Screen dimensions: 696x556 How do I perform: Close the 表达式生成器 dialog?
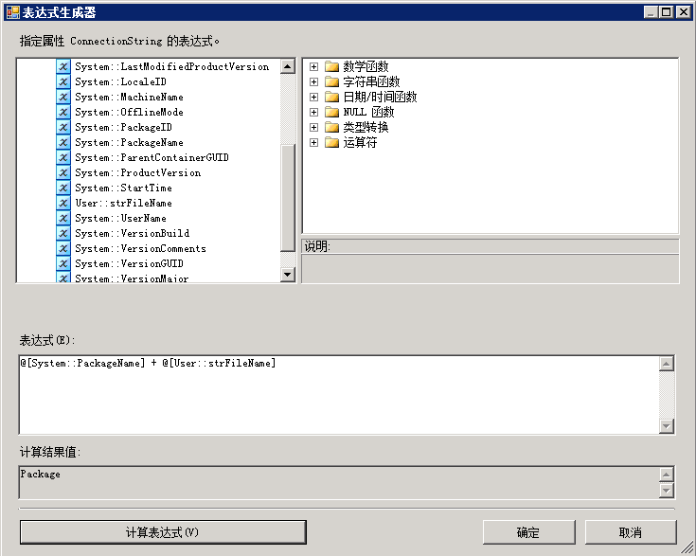pos(683,12)
